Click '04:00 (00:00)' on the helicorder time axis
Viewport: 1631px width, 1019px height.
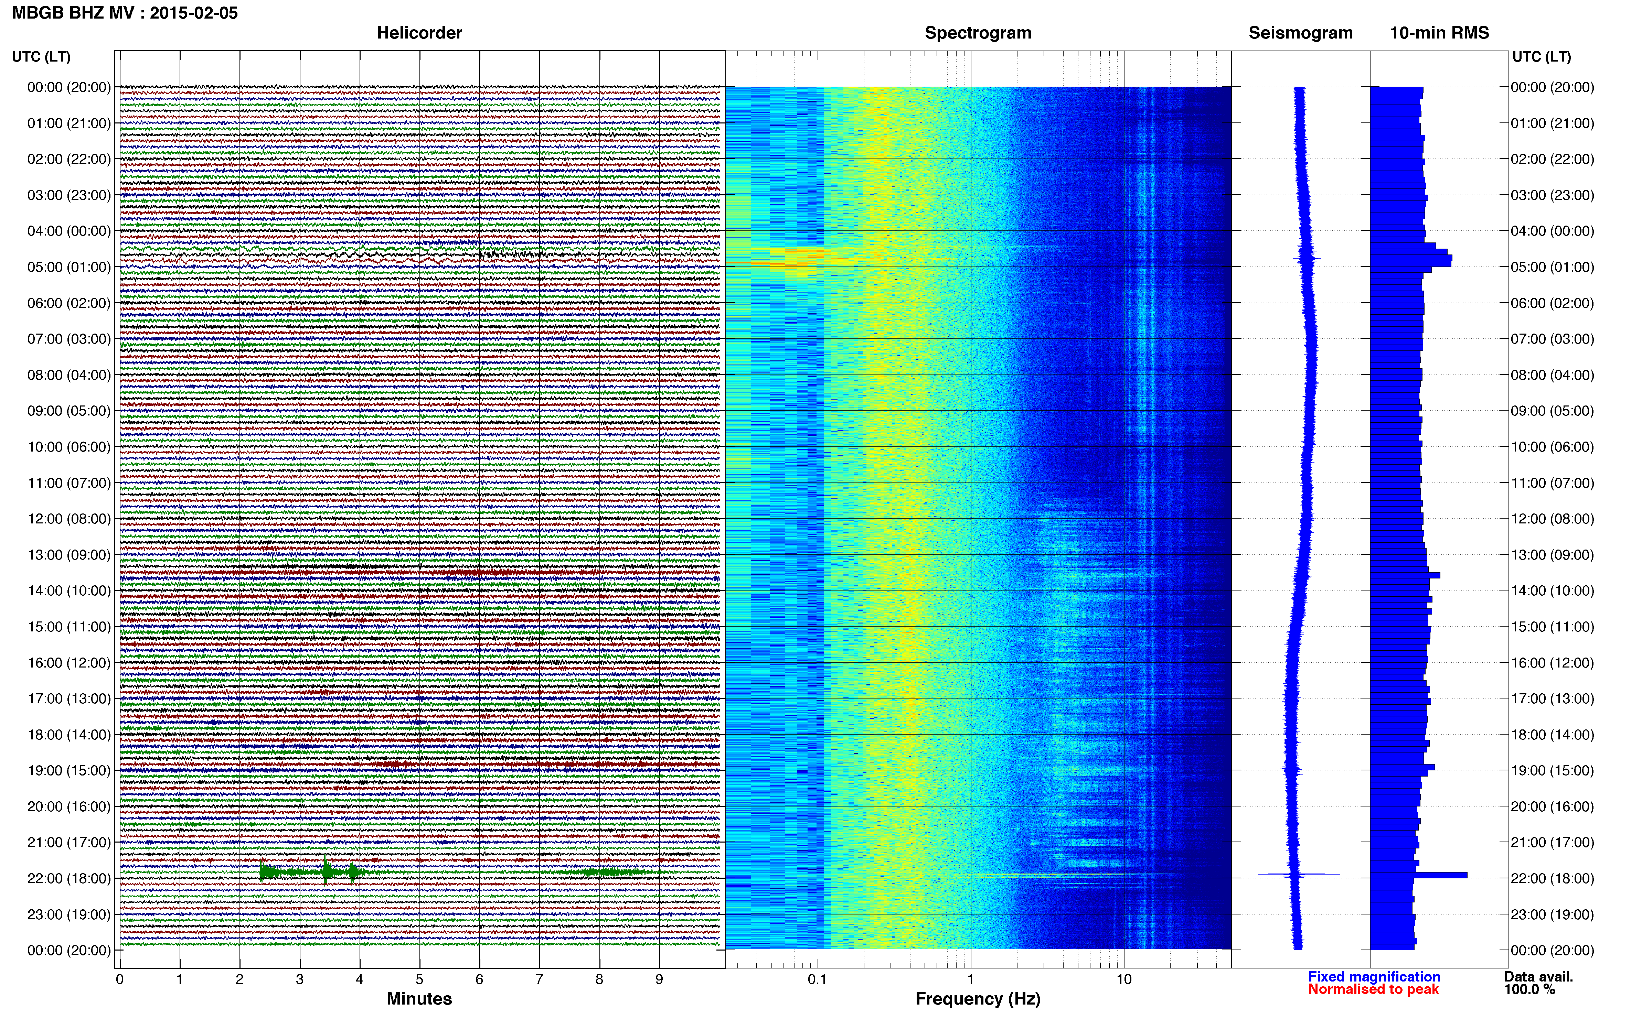pyautogui.click(x=69, y=231)
